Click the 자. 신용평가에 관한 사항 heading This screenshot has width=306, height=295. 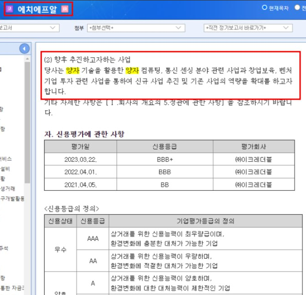click(84, 134)
